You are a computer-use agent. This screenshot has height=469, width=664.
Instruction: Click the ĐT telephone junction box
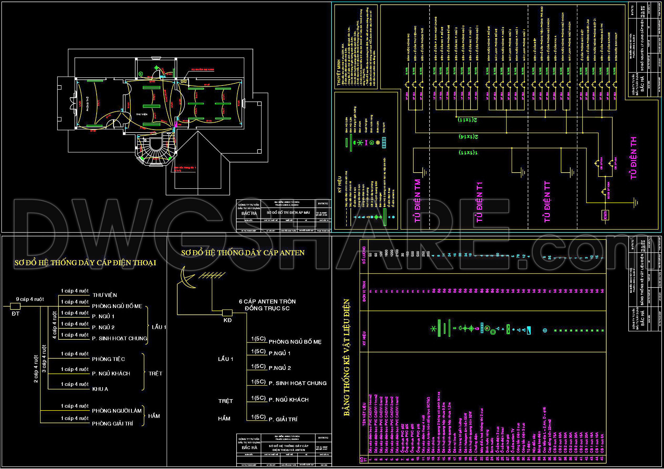pyautogui.click(x=15, y=306)
